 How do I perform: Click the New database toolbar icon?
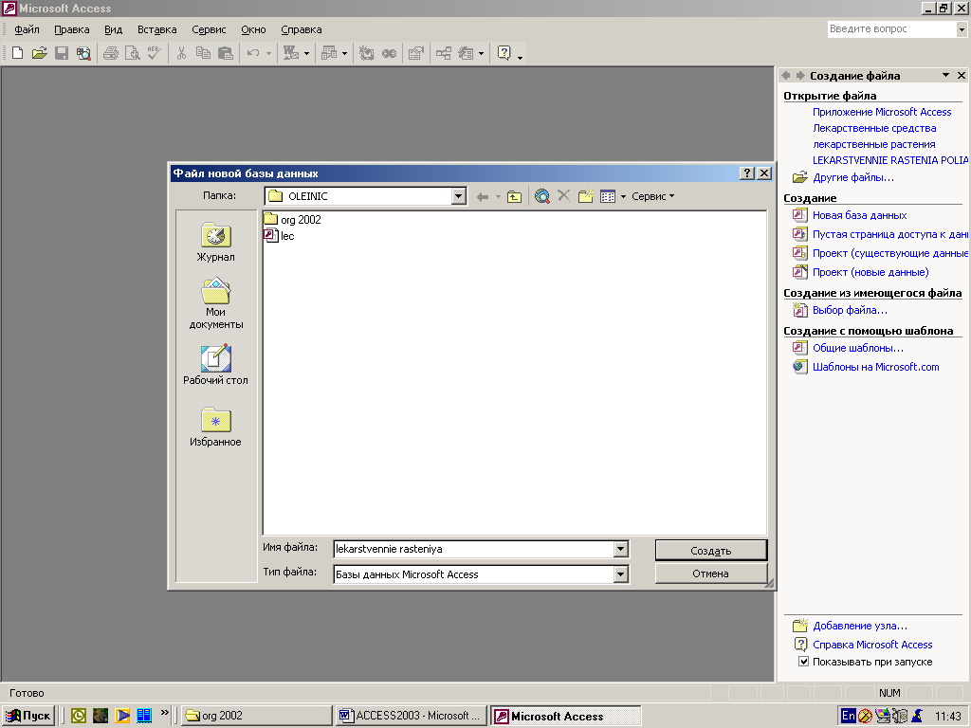[x=17, y=53]
